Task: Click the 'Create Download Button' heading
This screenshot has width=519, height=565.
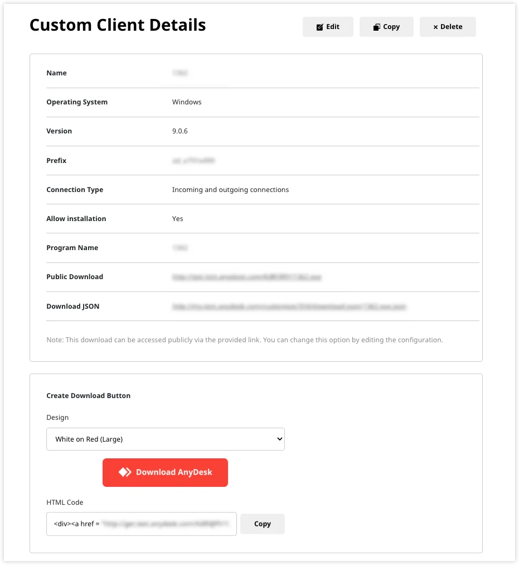Action: (89, 396)
